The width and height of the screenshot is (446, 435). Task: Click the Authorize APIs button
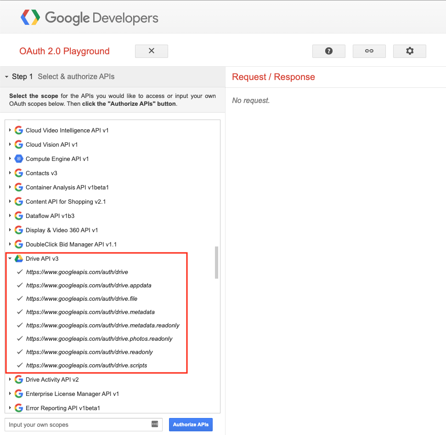(191, 424)
